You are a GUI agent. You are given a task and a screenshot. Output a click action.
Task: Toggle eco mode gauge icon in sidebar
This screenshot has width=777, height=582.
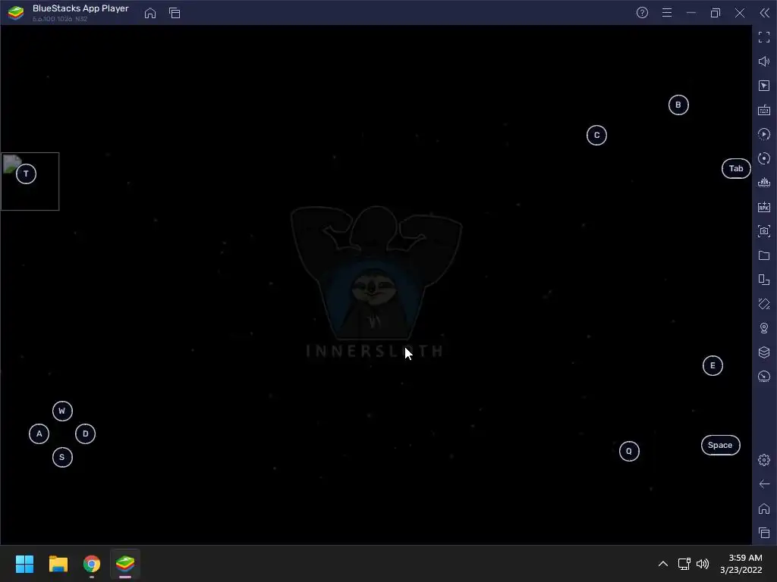tap(764, 377)
